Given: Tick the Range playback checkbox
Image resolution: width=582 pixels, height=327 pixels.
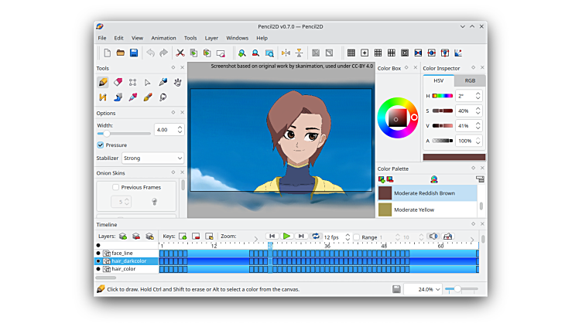Looking at the screenshot, I should click(x=357, y=237).
